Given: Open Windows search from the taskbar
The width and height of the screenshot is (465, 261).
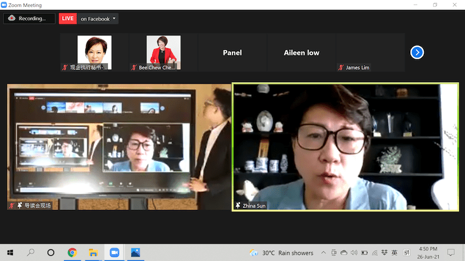Looking at the screenshot, I should pyautogui.click(x=30, y=253).
